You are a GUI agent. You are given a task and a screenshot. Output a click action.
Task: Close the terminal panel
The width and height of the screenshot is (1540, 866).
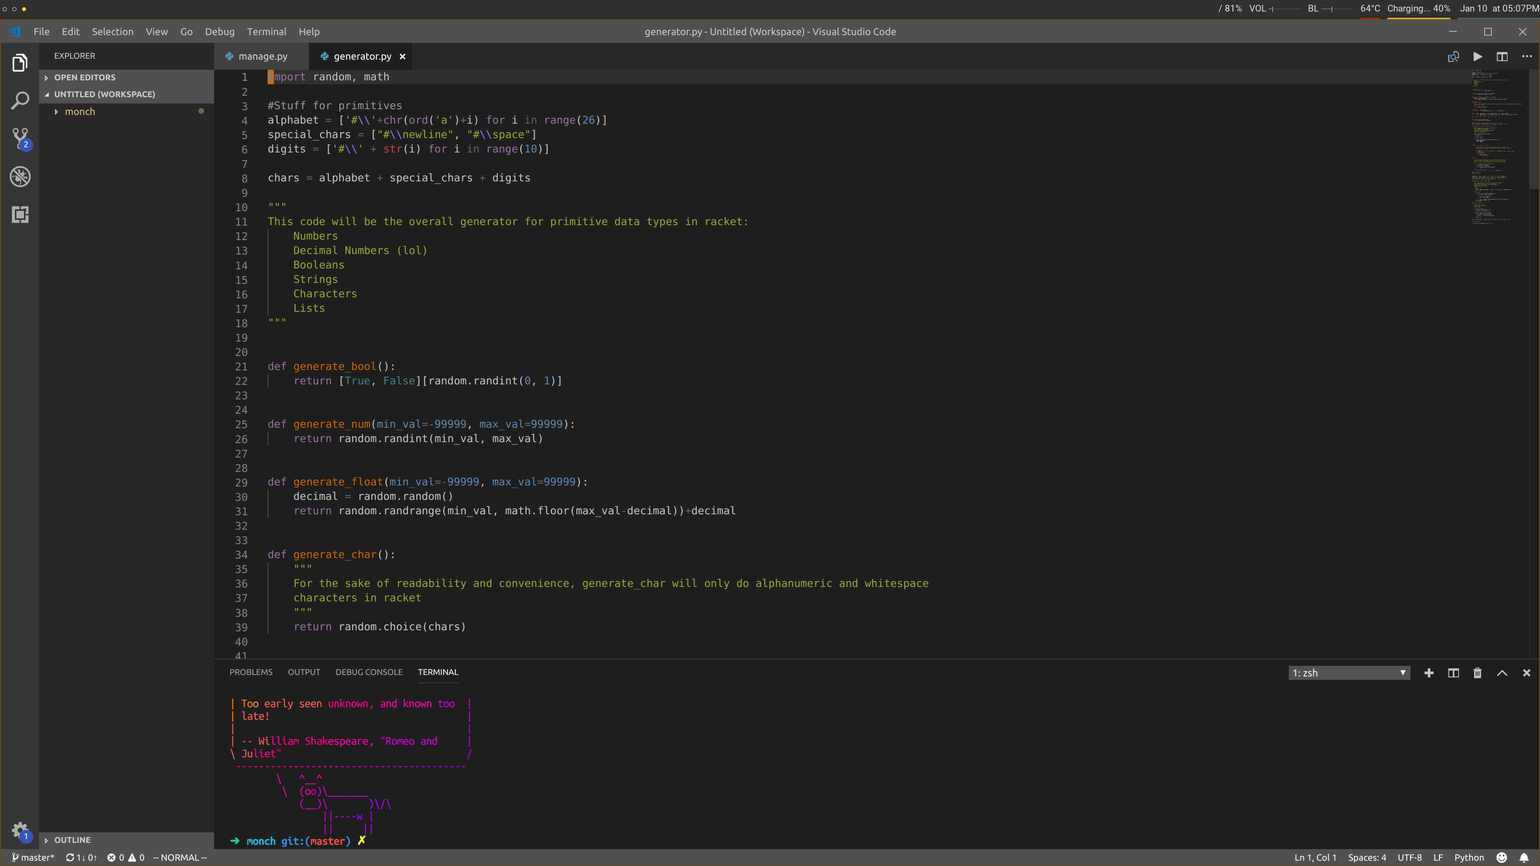coord(1526,673)
